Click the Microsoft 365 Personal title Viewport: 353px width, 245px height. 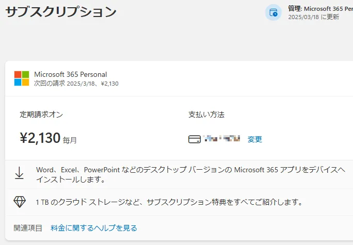tap(71, 74)
